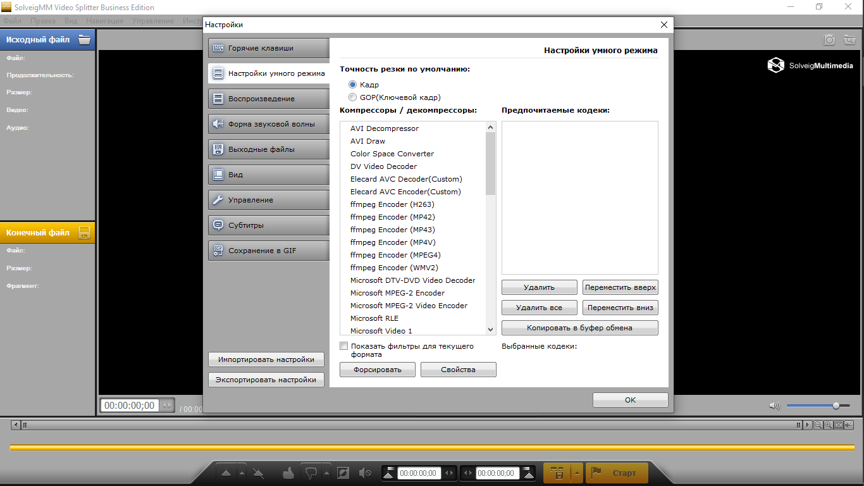Image resolution: width=864 pixels, height=486 pixels.
Task: Click the current time stepper arrows
Action: point(167,406)
